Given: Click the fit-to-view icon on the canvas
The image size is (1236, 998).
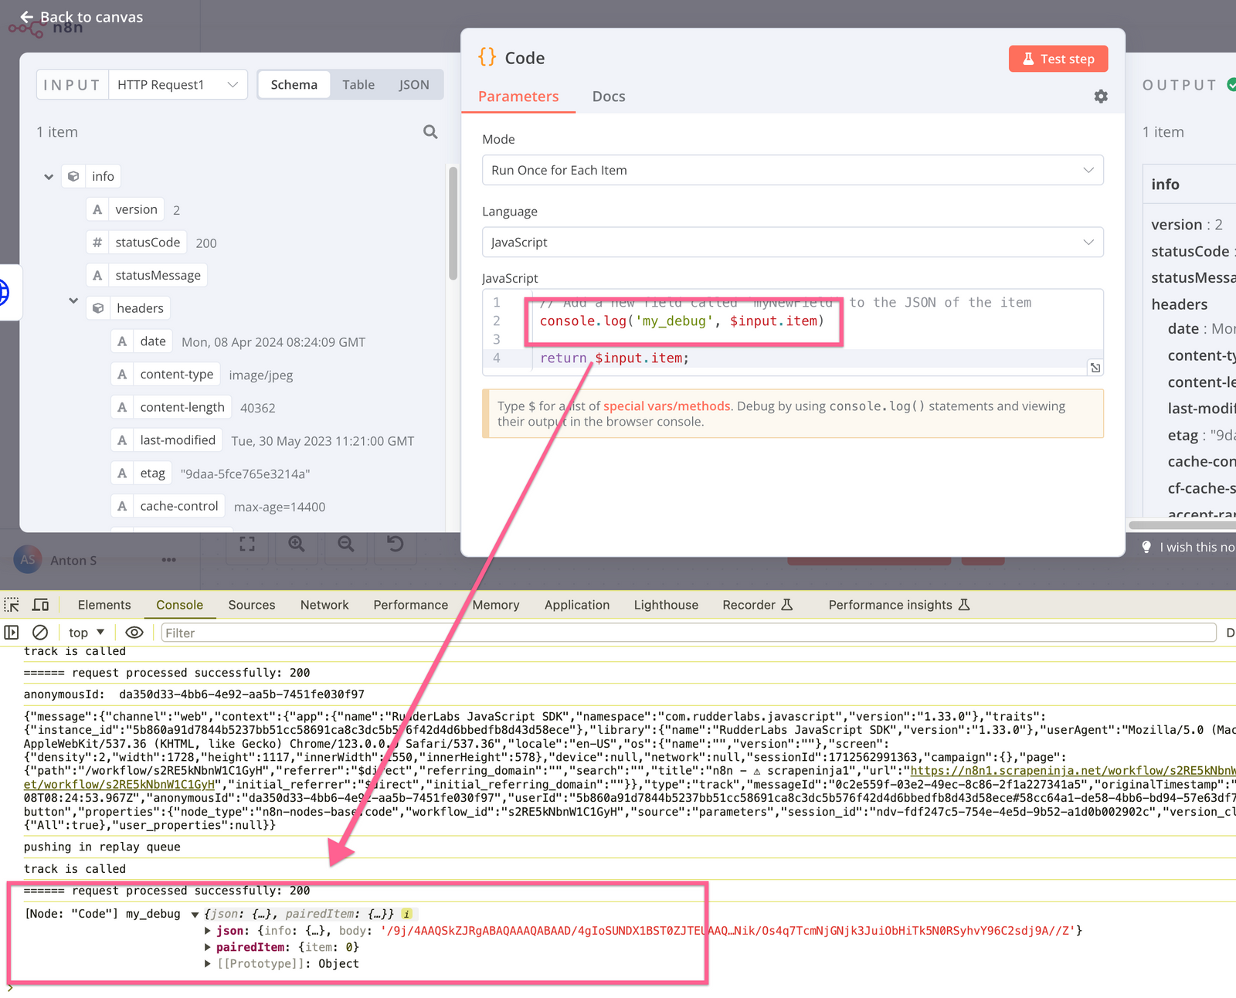Looking at the screenshot, I should 247,545.
